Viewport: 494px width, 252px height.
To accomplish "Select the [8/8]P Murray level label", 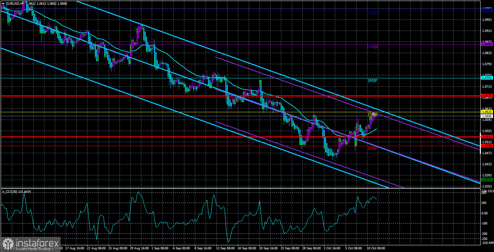I will 373,81.
